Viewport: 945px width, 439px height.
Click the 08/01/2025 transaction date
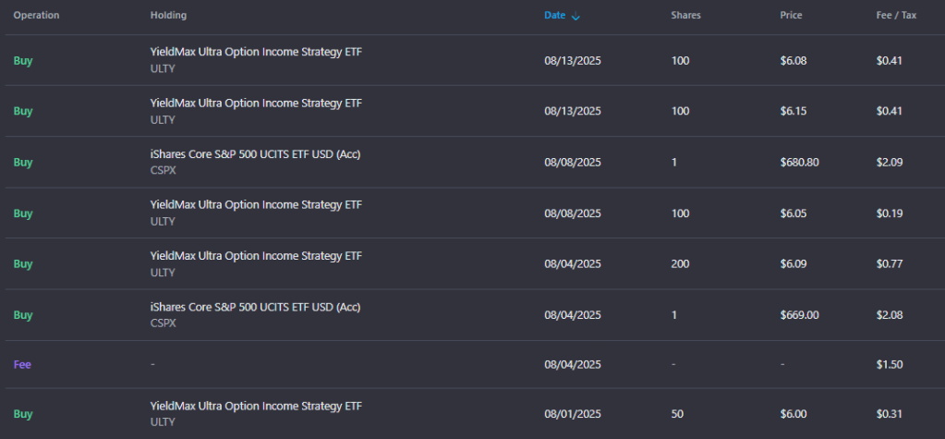573,414
